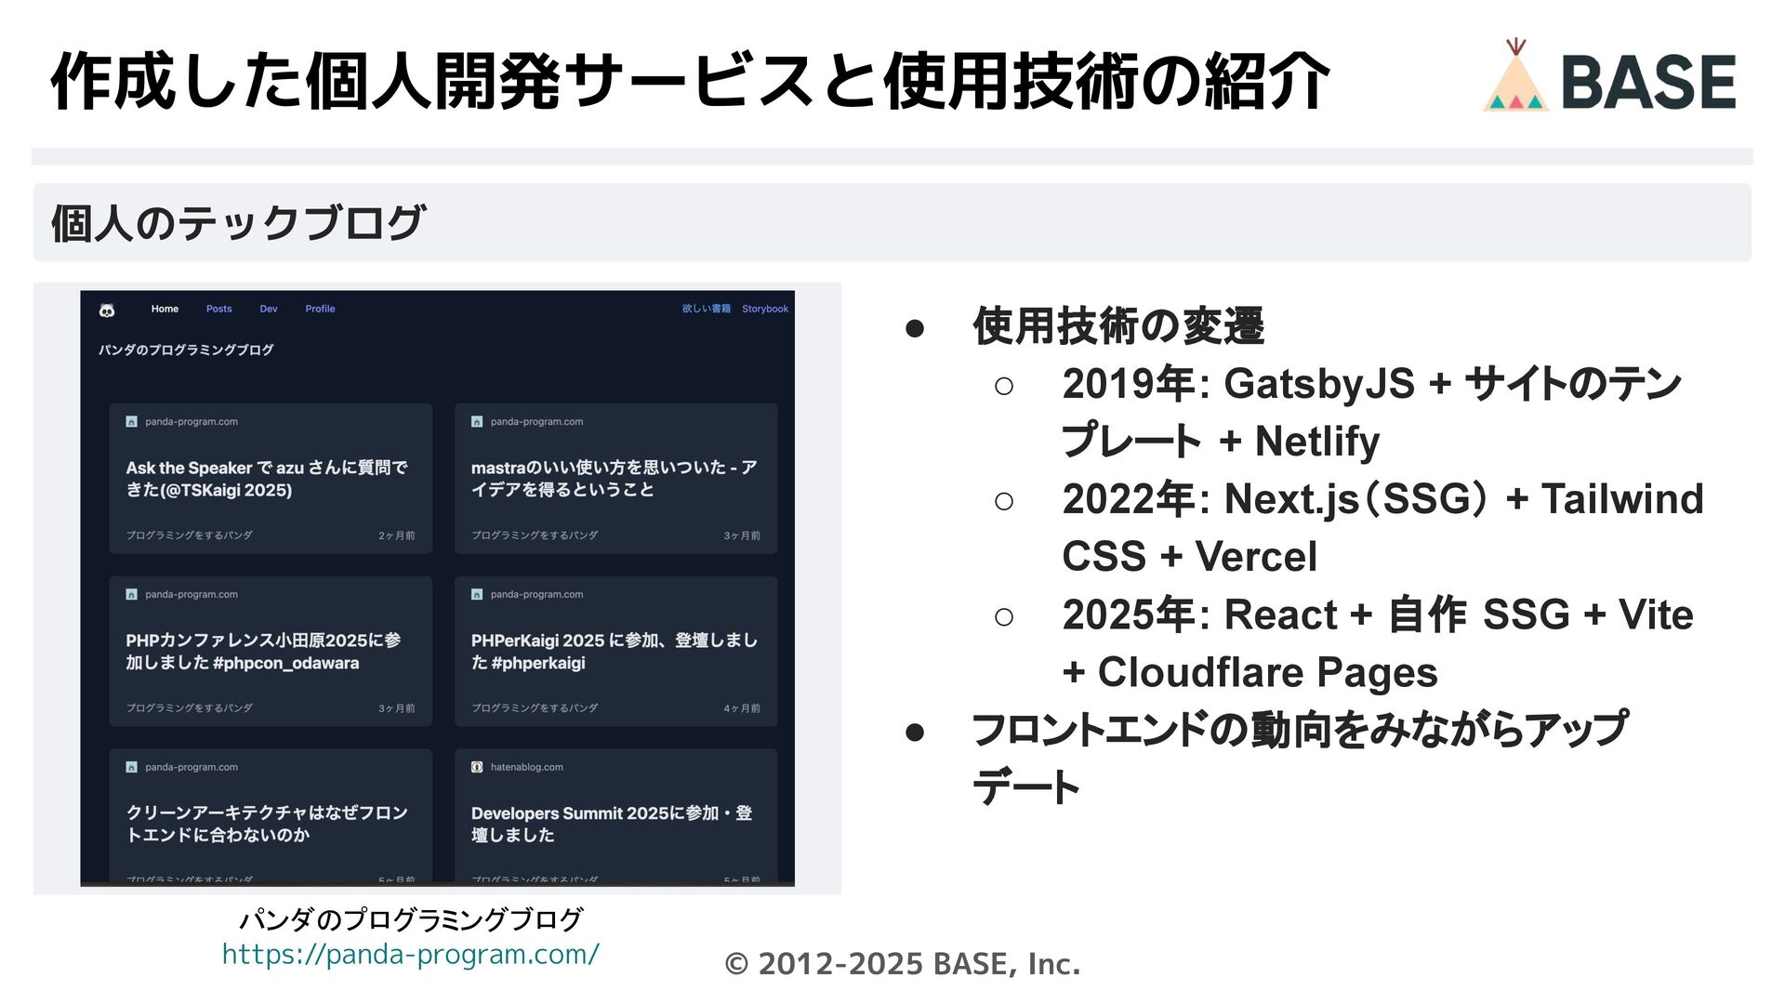The height and width of the screenshot is (1004, 1785).
Task: Open the mastraのいい使い方 post card
Action: point(616,479)
